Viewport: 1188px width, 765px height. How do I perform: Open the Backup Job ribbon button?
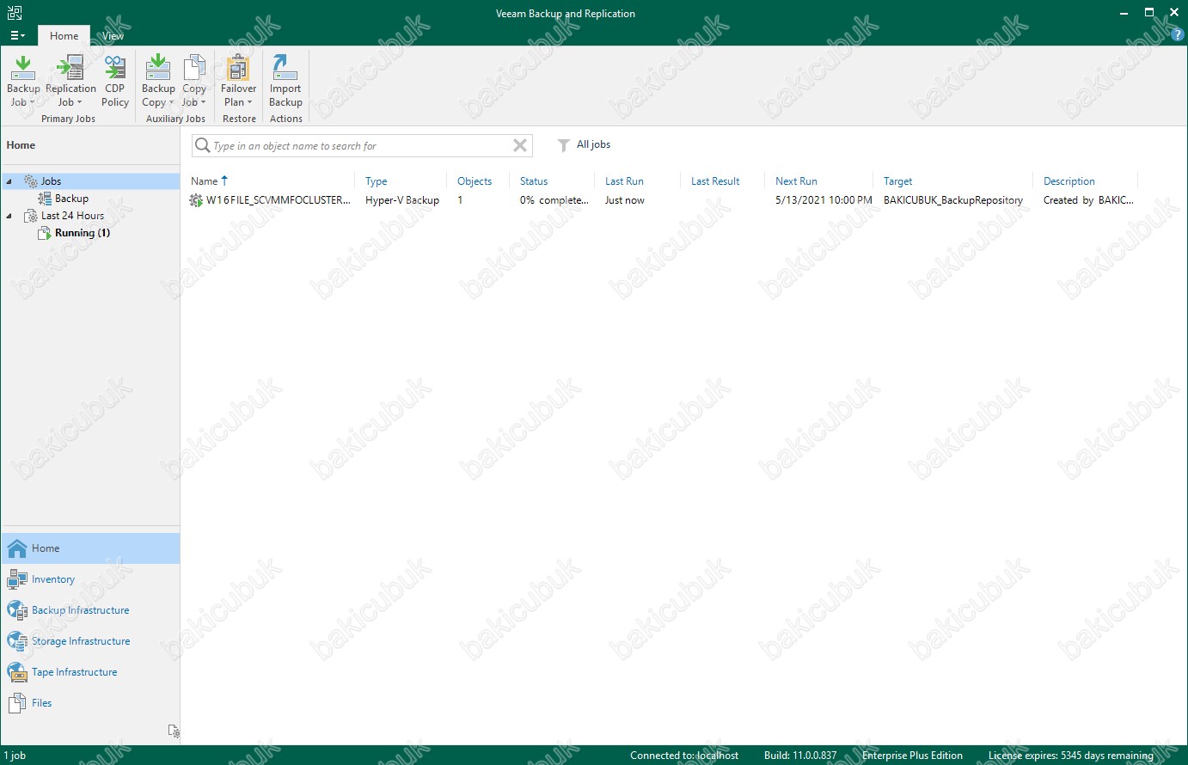[23, 81]
